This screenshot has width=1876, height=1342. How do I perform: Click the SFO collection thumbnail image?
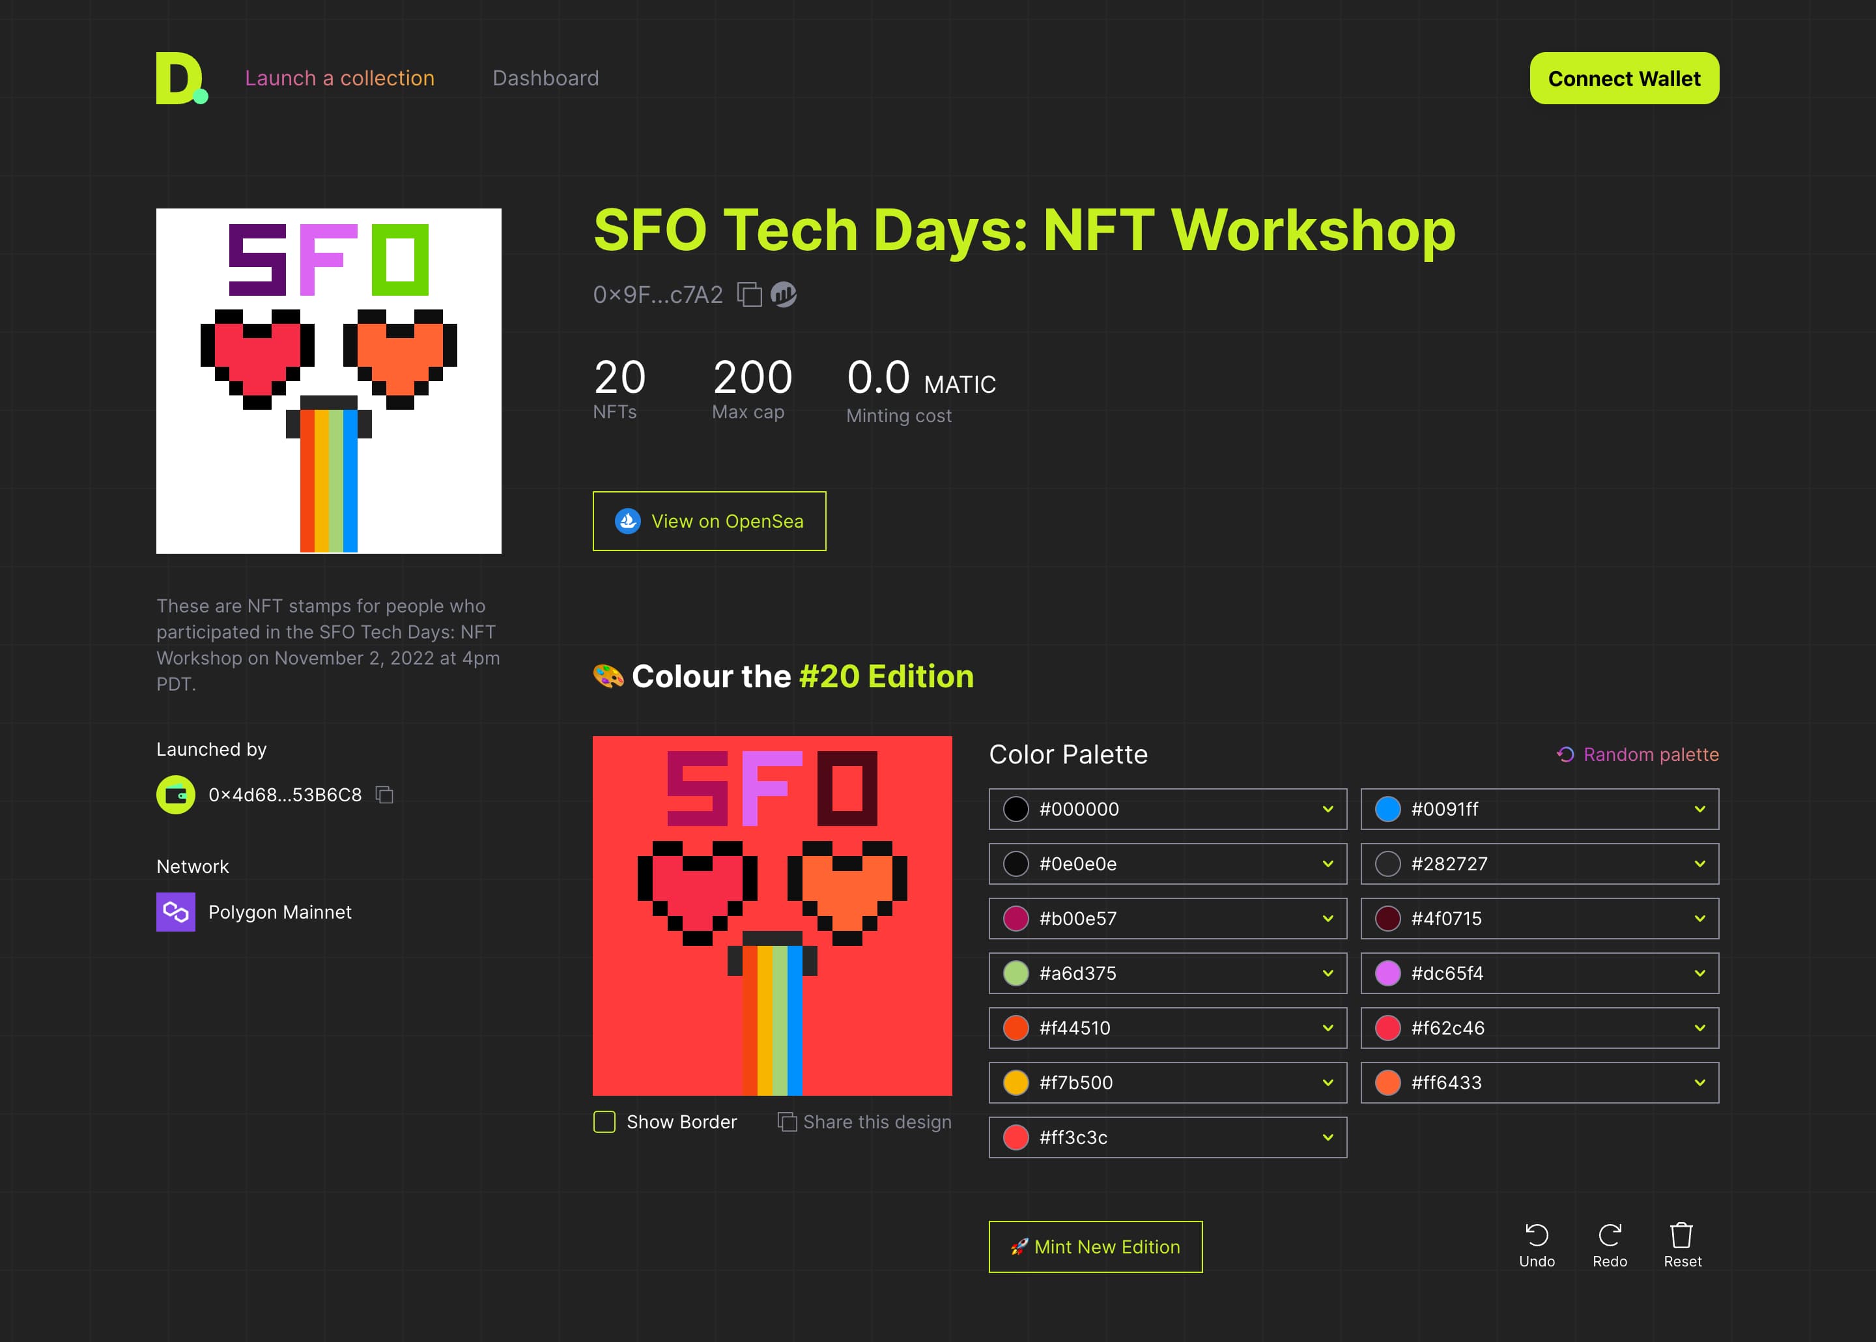[329, 381]
